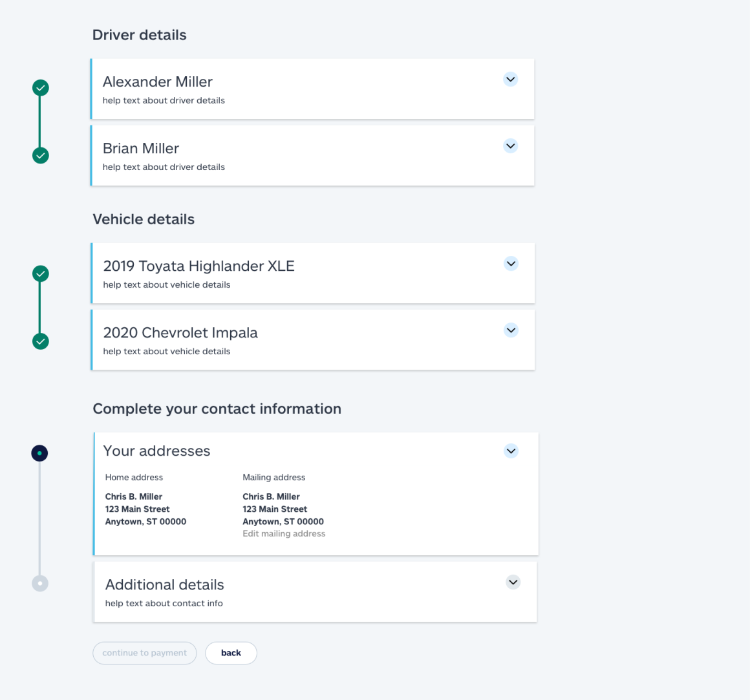750x700 pixels.
Task: Click the Brian Miller driver name
Action: click(x=141, y=148)
